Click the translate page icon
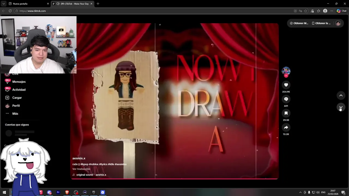349x196 pixels. point(300,11)
